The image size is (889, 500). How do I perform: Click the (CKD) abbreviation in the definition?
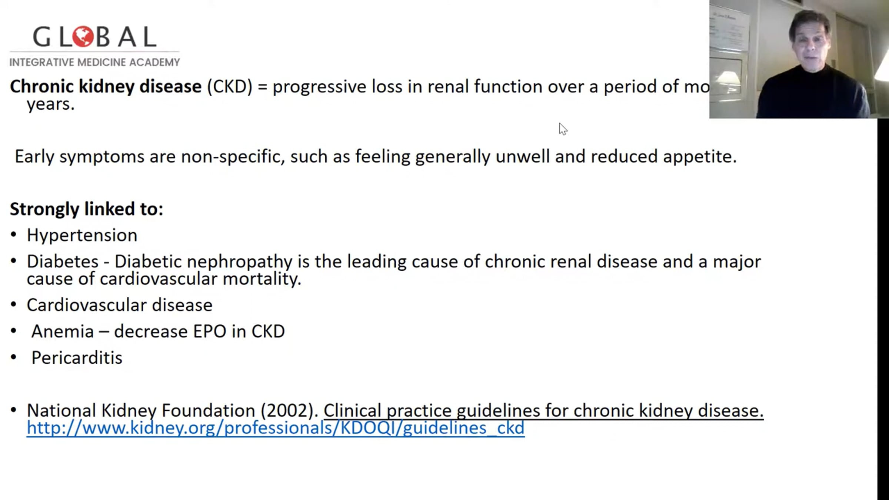[x=230, y=87]
